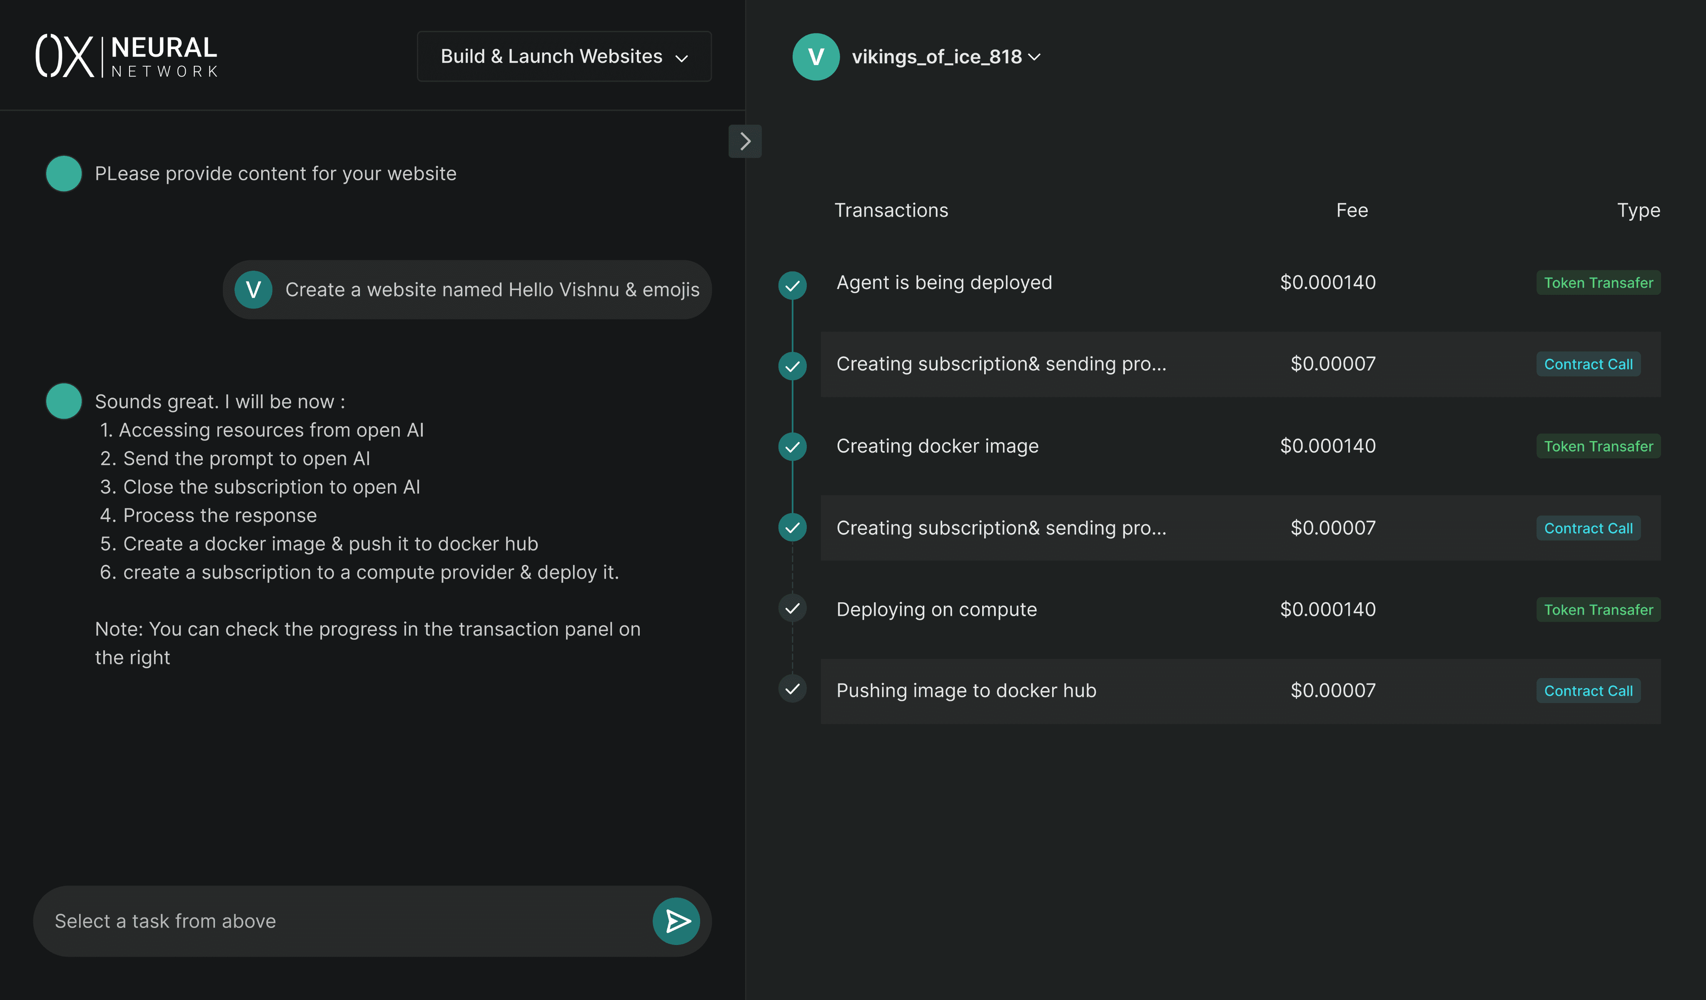
Task: Click the Fee column header
Action: tap(1351, 211)
